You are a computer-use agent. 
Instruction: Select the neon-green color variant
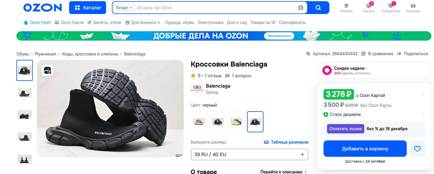(x=236, y=122)
